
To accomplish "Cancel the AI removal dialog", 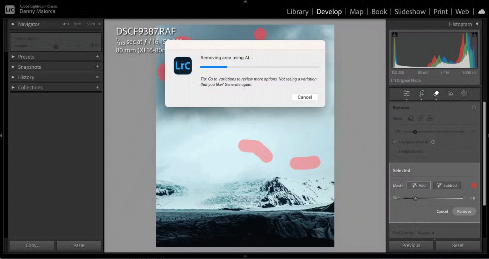I will (305, 97).
